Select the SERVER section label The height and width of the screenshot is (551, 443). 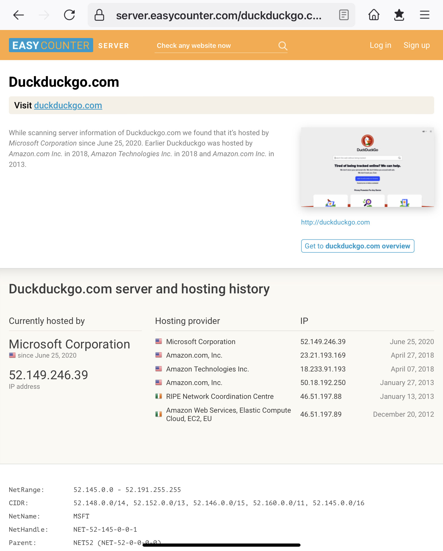pos(113,46)
